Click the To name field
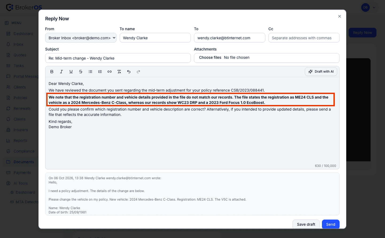This screenshot has width=385, height=238. click(155, 38)
